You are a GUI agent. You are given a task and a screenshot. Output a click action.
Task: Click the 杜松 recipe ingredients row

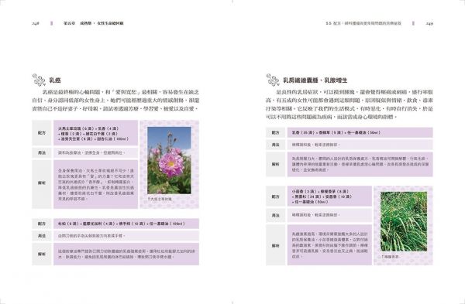[126, 224]
